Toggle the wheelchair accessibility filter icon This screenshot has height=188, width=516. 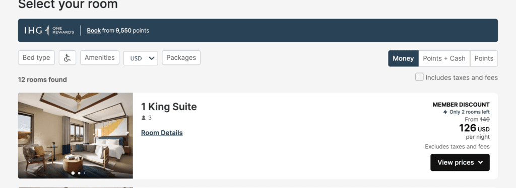68,58
